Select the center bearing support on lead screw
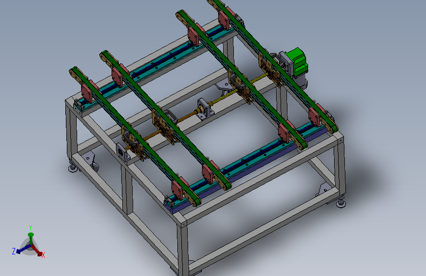This screenshot has height=276, width=426. pyautogui.click(x=204, y=109)
